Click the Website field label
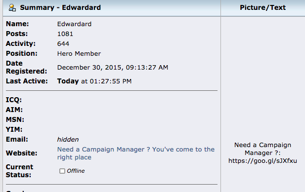This screenshot has height=192, width=305. tap(21, 153)
